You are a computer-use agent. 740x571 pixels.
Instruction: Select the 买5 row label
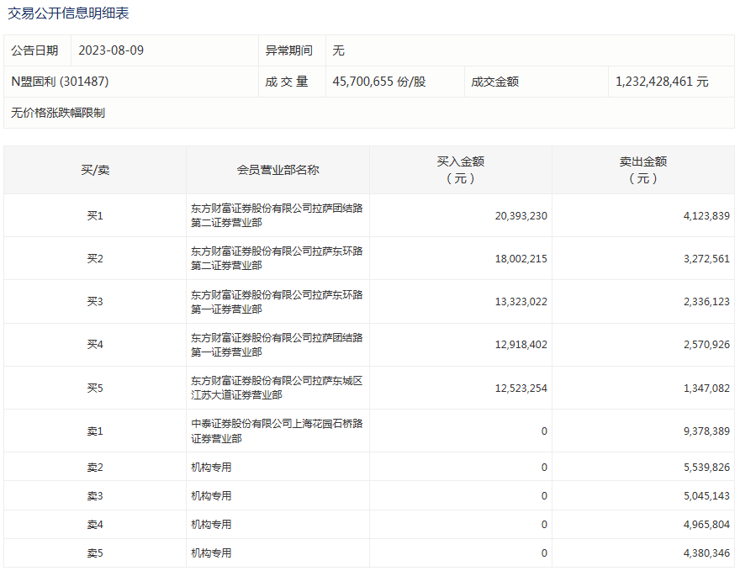(95, 388)
